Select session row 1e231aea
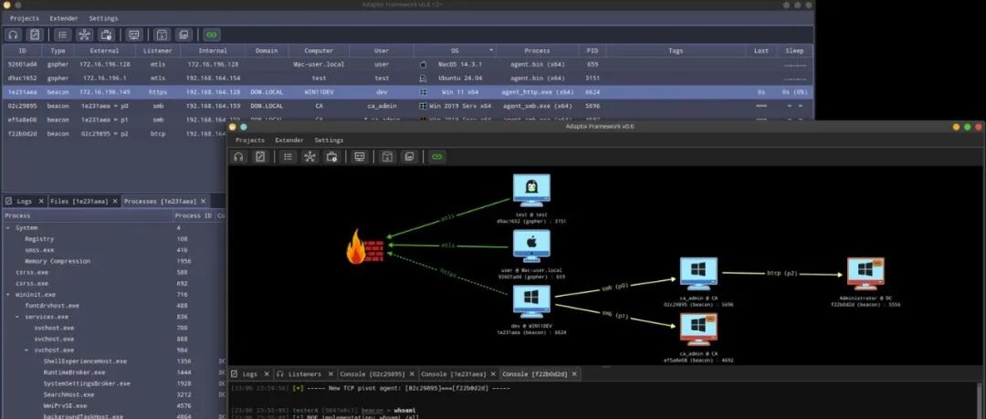 (407, 92)
